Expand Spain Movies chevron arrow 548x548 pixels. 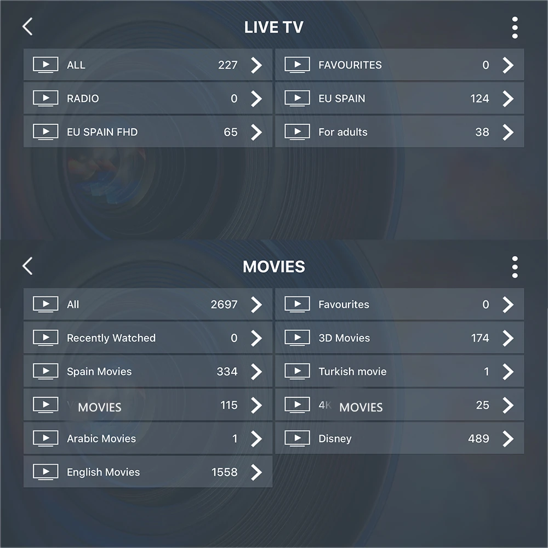(x=256, y=372)
